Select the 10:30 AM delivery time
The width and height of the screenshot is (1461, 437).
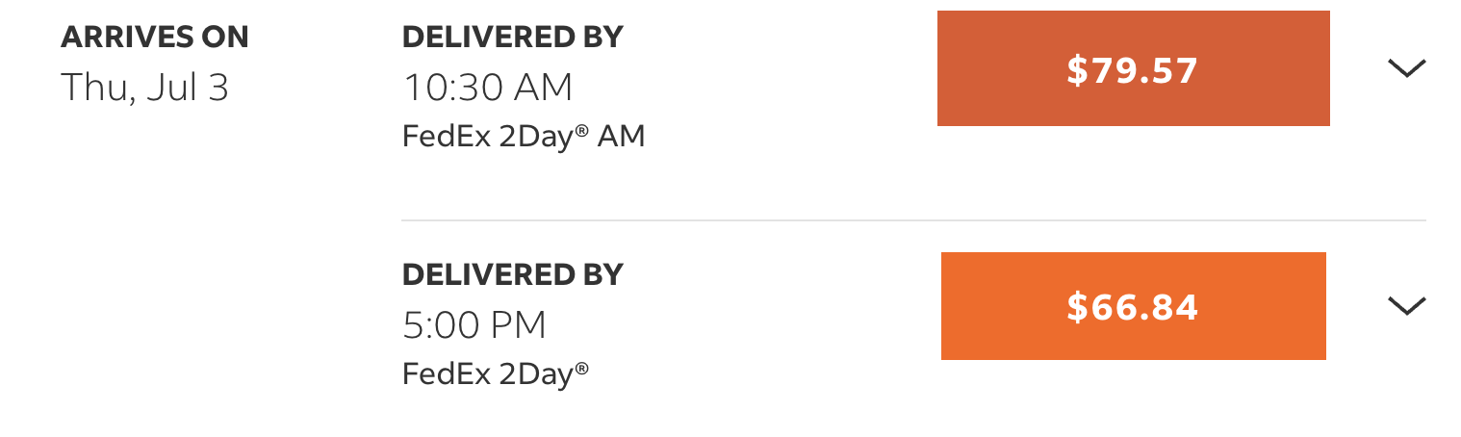(x=488, y=88)
